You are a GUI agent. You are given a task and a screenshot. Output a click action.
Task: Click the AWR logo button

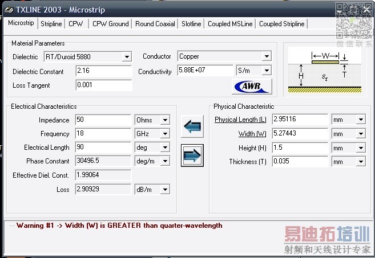pos(252,87)
